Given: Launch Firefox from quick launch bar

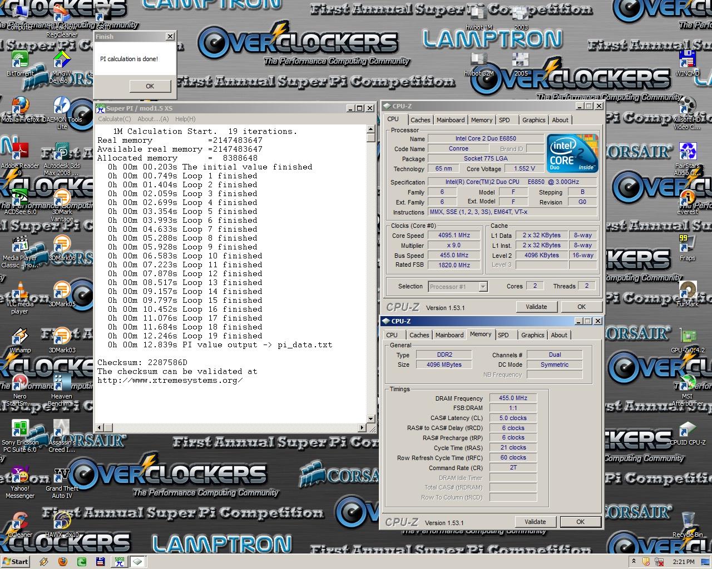Looking at the screenshot, I should coord(63,561).
